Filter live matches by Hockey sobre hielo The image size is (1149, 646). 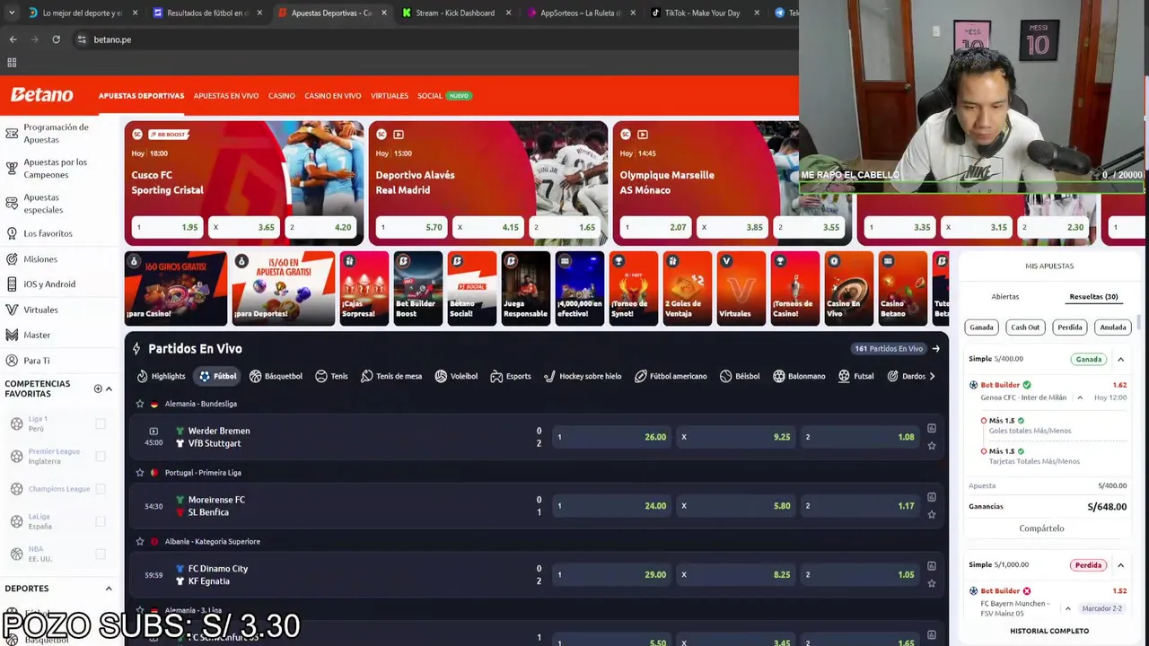[x=583, y=376]
